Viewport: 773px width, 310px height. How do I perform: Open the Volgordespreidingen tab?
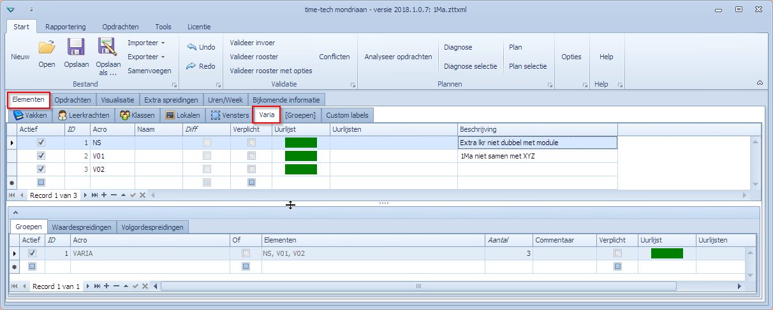pyautogui.click(x=153, y=227)
